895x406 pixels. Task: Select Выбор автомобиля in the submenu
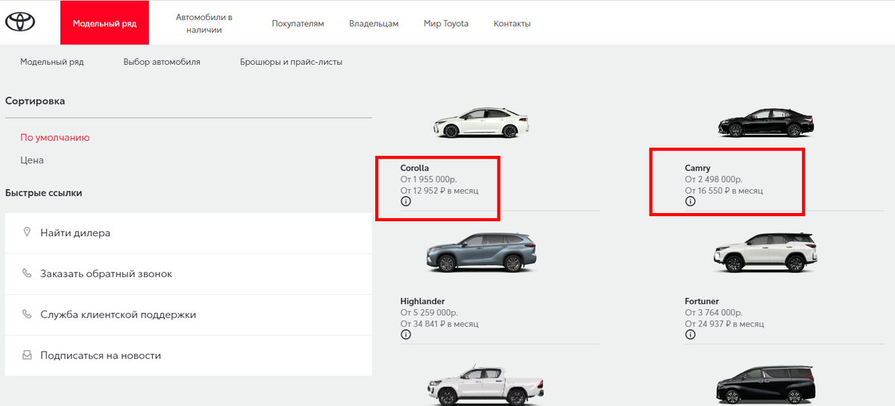pos(162,62)
